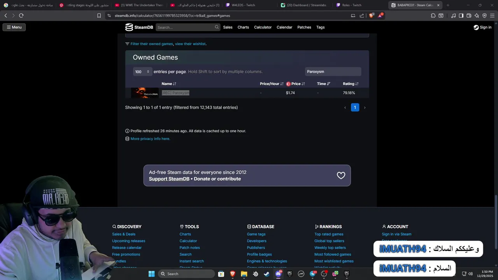Click the filter icon beside owned games link

tap(127, 44)
